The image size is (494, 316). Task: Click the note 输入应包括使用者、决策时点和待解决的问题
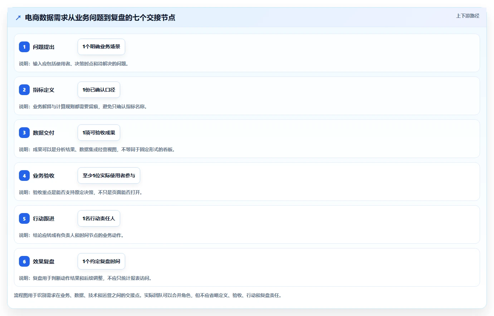[74, 64]
